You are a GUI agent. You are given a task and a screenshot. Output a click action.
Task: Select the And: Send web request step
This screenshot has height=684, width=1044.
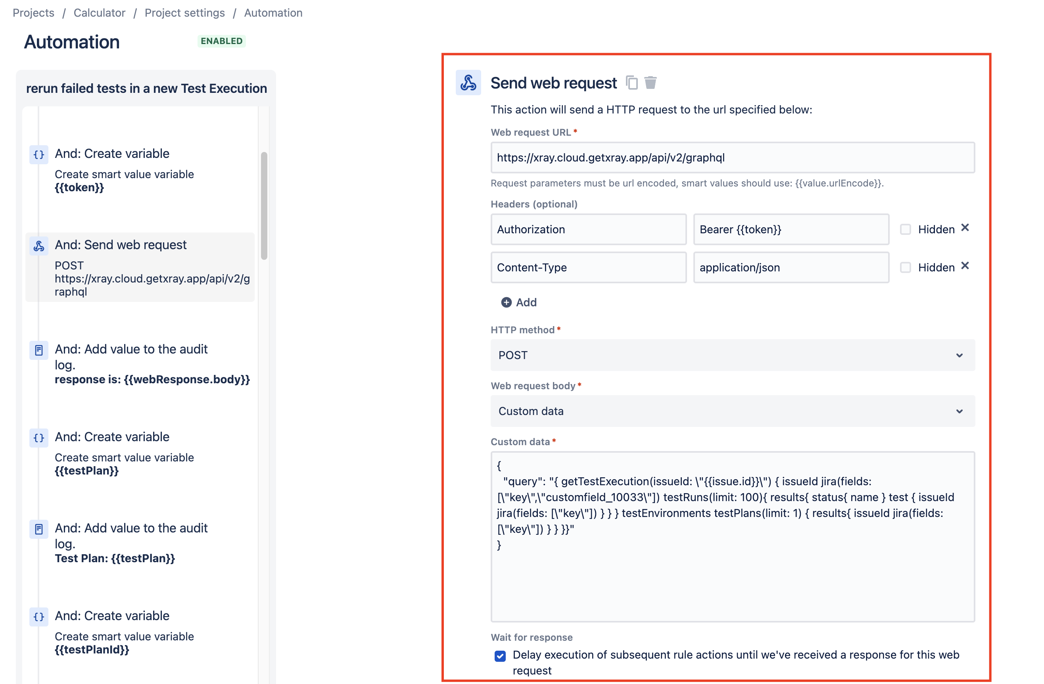(140, 267)
